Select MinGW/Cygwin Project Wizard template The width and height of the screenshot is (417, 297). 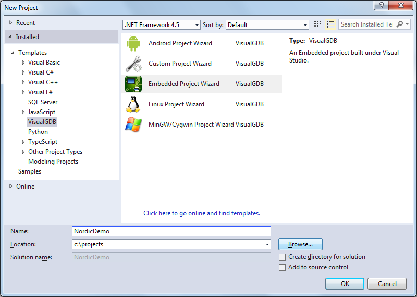coord(202,125)
